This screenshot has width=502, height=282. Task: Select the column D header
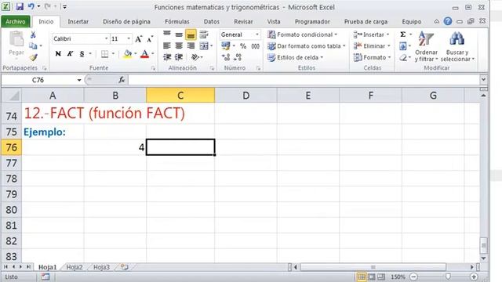pyautogui.click(x=246, y=96)
